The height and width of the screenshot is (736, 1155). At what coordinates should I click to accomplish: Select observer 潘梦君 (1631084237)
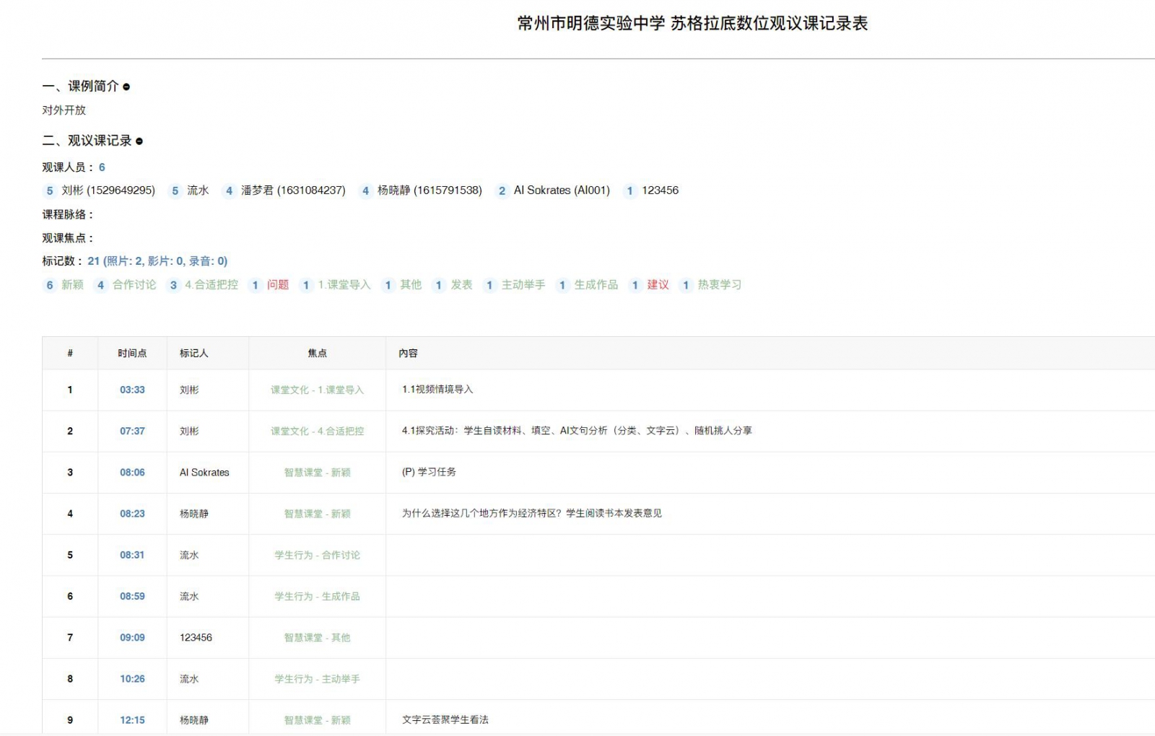click(x=293, y=190)
